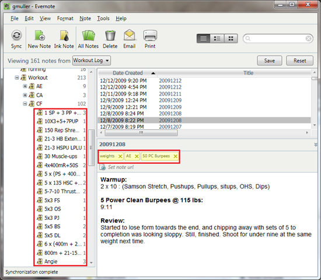Print the current note
Viewport: 321px width, 280px height.
pyautogui.click(x=150, y=39)
